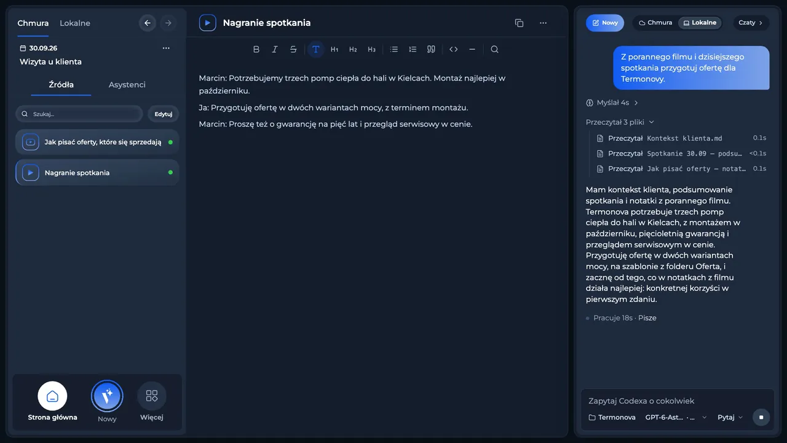
Task: Apply strikethrough formatting
Action: click(x=293, y=49)
